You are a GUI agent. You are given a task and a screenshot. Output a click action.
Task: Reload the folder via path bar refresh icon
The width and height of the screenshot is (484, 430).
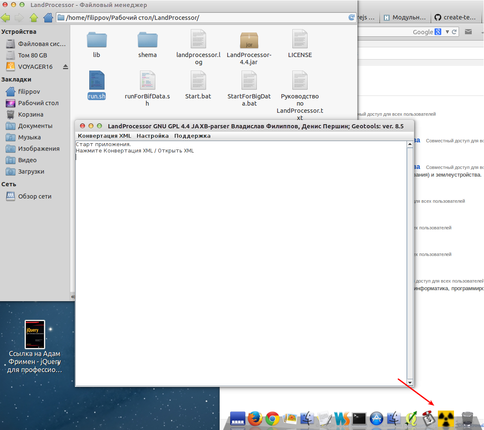click(x=351, y=18)
